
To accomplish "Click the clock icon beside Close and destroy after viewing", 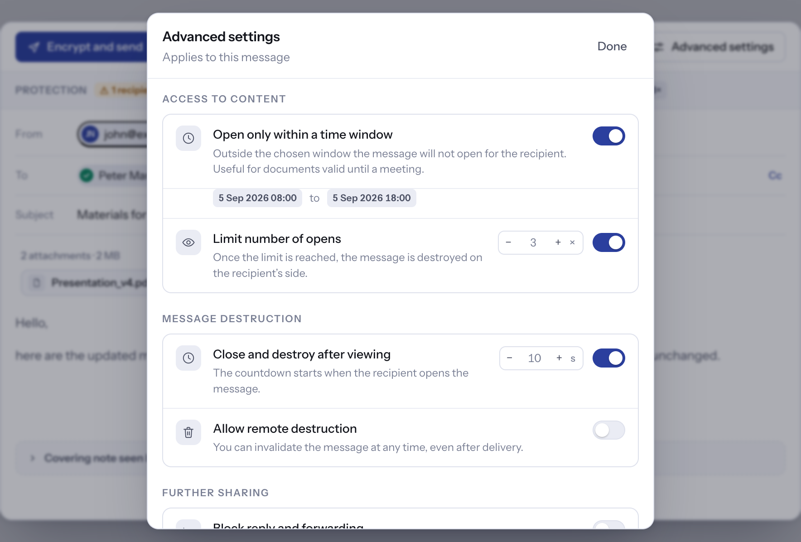I will tap(188, 358).
